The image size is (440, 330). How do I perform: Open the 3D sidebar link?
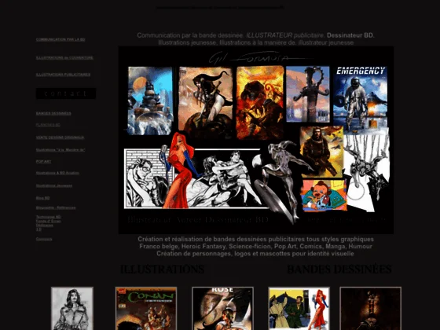click(x=38, y=229)
